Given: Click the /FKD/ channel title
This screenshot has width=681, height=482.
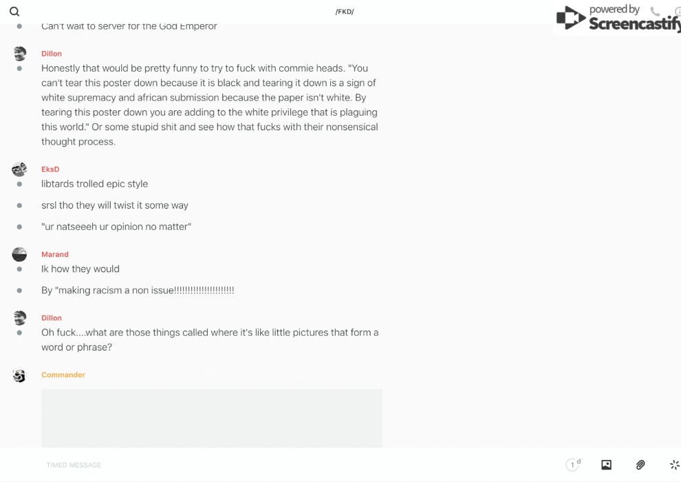Looking at the screenshot, I should click(345, 12).
